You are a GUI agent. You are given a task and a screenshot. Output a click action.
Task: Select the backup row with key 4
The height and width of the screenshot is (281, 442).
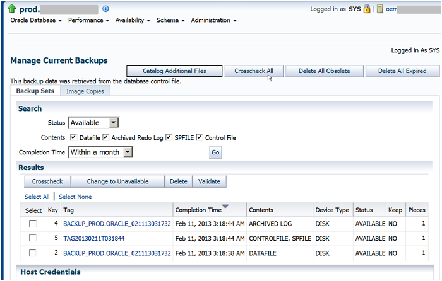(33, 224)
